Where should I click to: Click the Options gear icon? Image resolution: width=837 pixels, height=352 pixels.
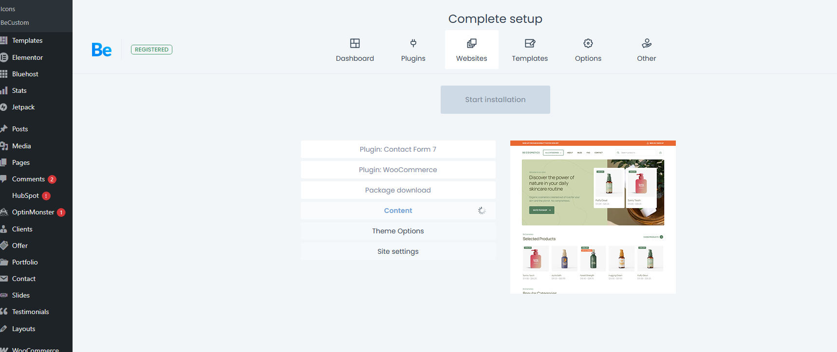(x=588, y=43)
